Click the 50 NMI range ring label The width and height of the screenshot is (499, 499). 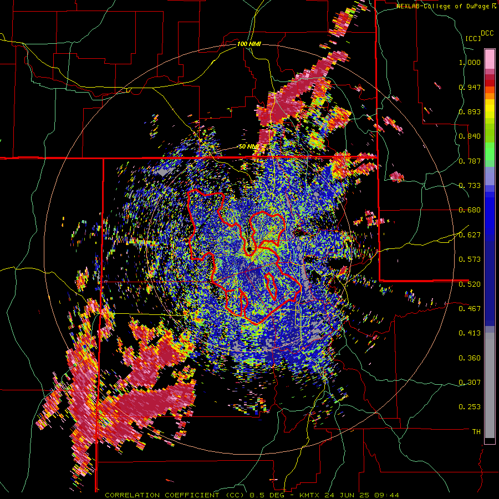248,147
